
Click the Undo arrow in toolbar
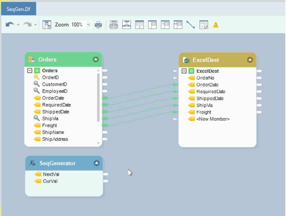10,25
